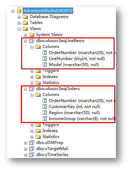This screenshot has width=130, height=172.
Task: Expand the dbo.vTargetMail view node
Action: 25,149
